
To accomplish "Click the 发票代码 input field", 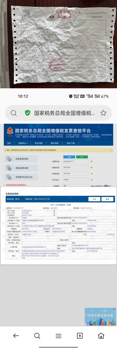I will 76,162.
